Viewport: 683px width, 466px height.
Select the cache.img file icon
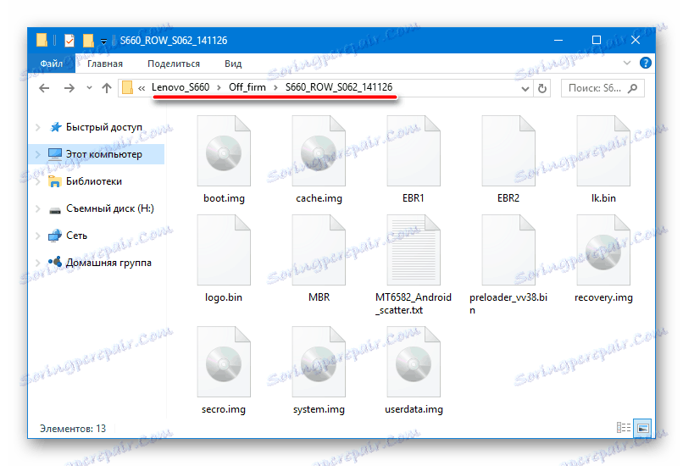click(x=319, y=151)
